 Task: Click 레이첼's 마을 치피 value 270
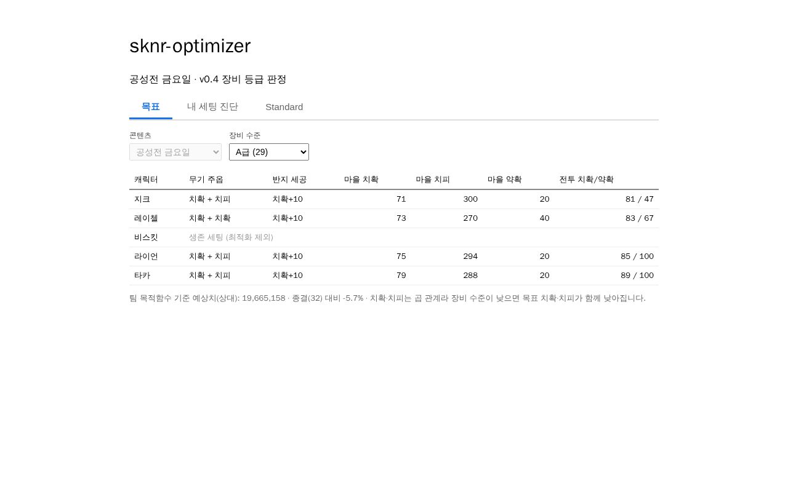470,218
